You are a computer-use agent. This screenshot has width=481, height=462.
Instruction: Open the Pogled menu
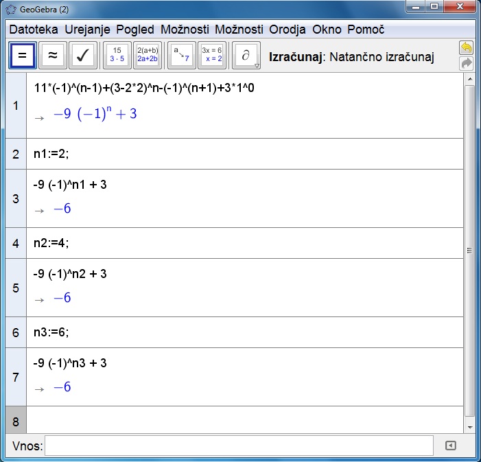135,30
